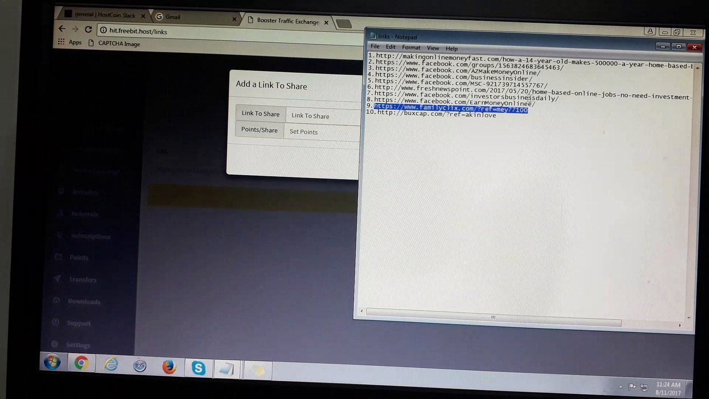This screenshot has height=399, width=709.
Task: Click the freshnewspoint.com line in Notepad
Action: coord(530,93)
